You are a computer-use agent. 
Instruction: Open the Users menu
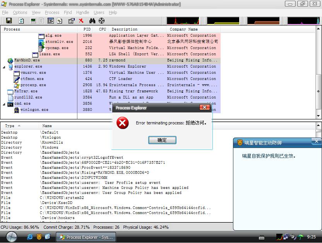[x=99, y=12]
